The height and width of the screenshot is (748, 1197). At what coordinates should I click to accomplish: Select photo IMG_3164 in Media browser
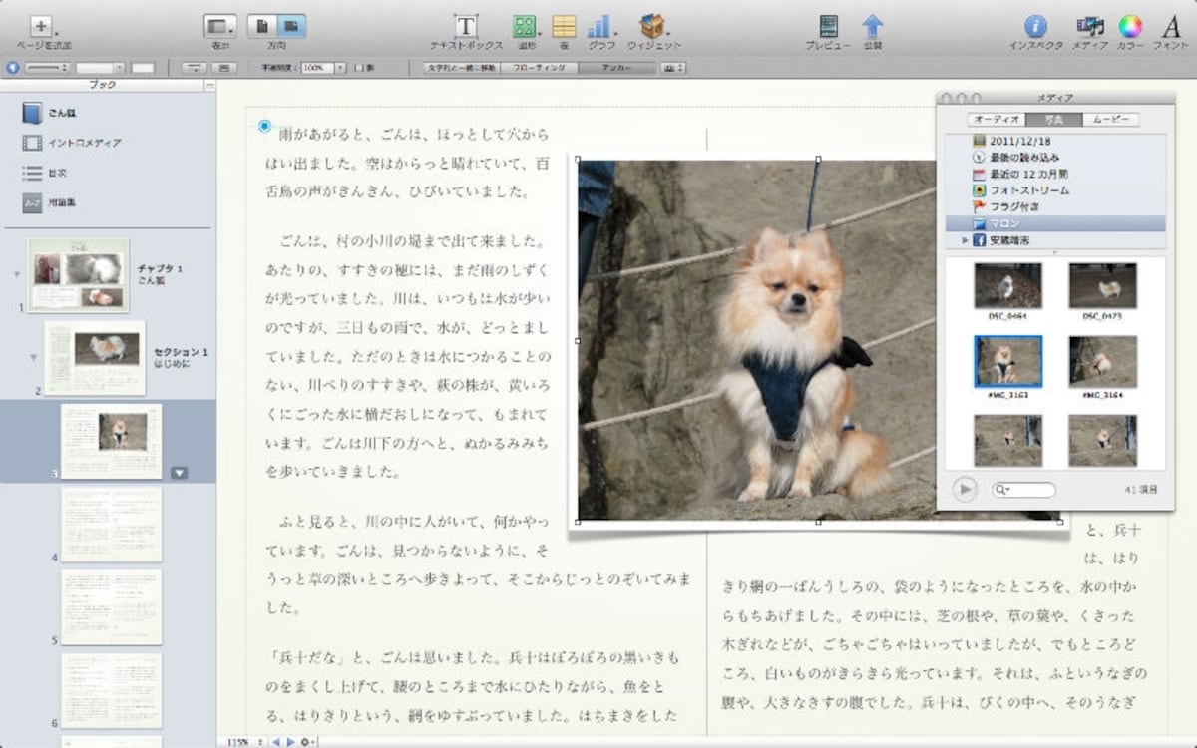1102,360
